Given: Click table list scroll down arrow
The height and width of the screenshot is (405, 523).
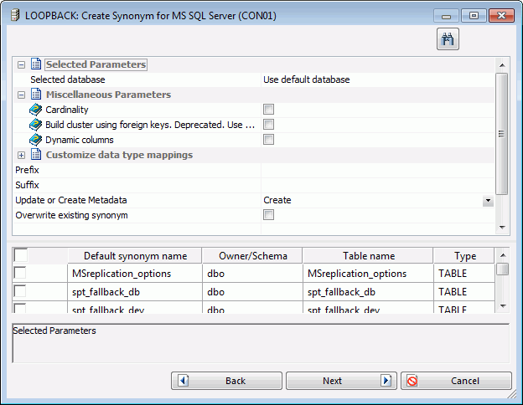Looking at the screenshot, I should click(x=503, y=305).
